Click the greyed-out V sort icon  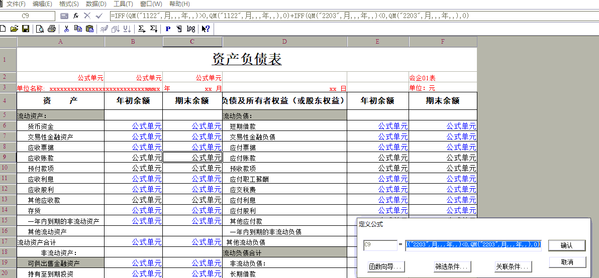(127, 29)
